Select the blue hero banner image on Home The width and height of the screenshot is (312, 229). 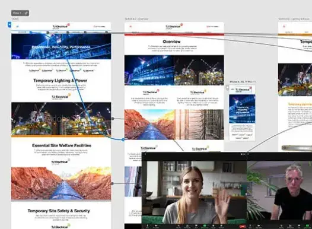pyautogui.click(x=61, y=46)
